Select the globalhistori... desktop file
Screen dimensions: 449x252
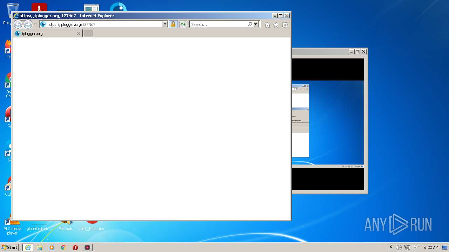(x=39, y=226)
